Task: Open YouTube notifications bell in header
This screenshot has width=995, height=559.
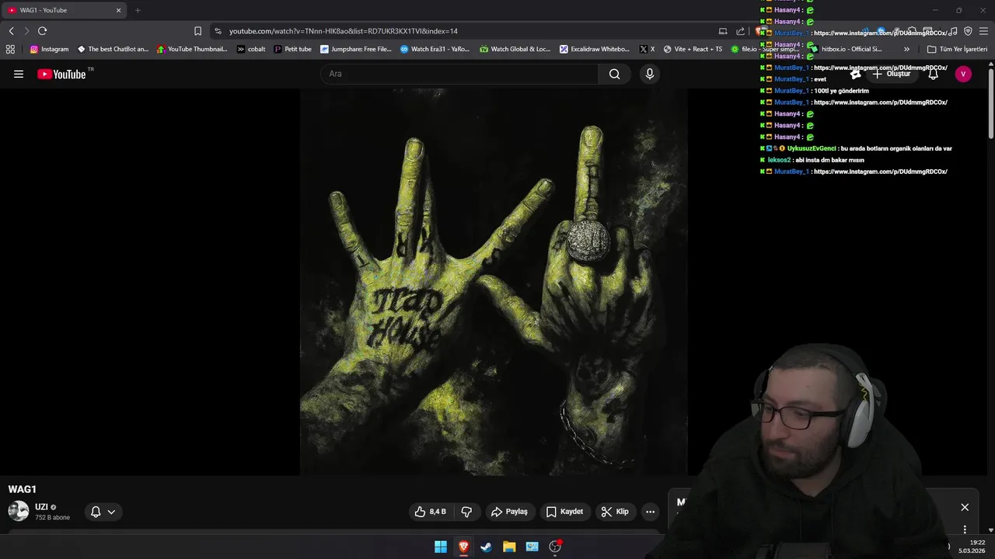Action: tap(933, 74)
